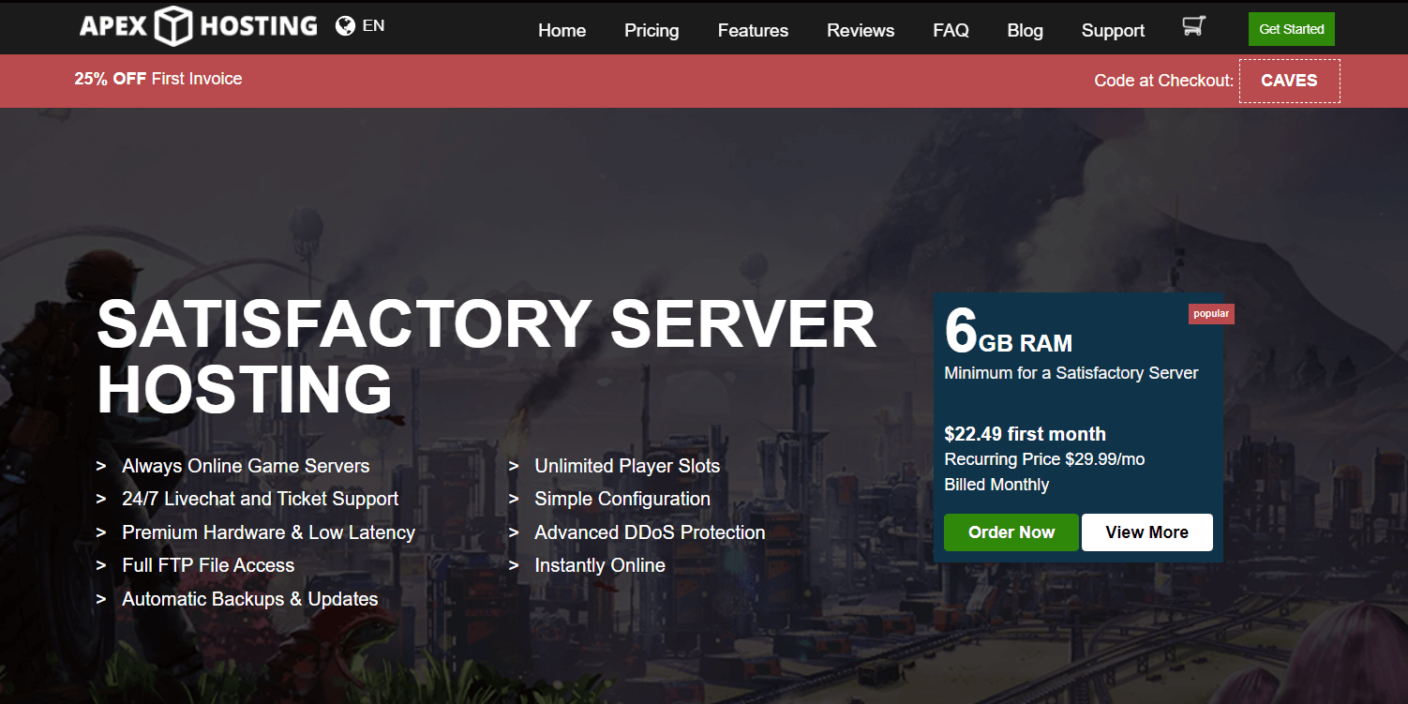The width and height of the screenshot is (1408, 704).
Task: Go to the Home page
Action: pos(562,30)
